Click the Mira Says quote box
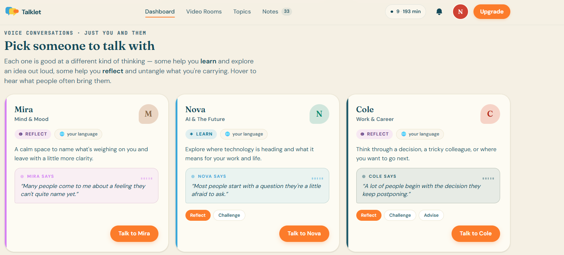The height and width of the screenshot is (255, 564). click(87, 186)
